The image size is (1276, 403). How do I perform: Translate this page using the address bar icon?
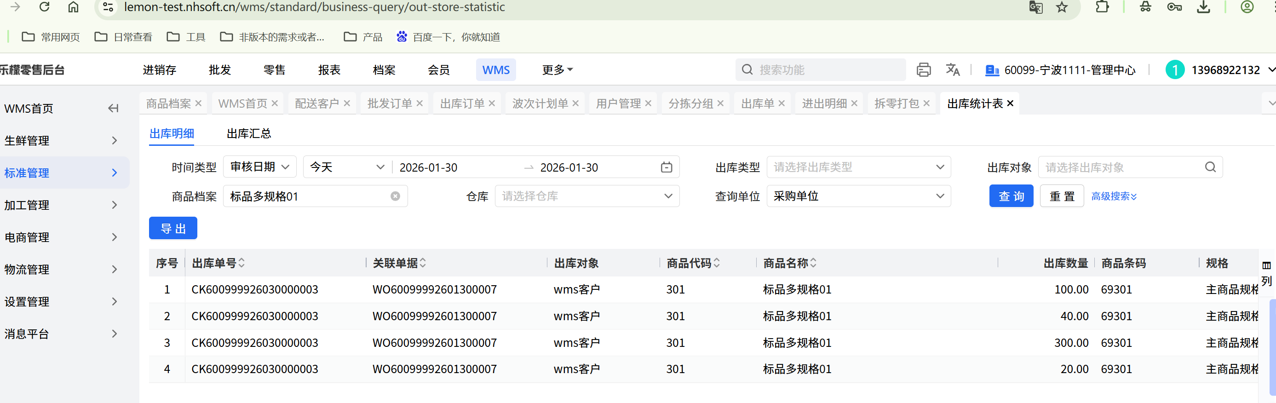1036,7
